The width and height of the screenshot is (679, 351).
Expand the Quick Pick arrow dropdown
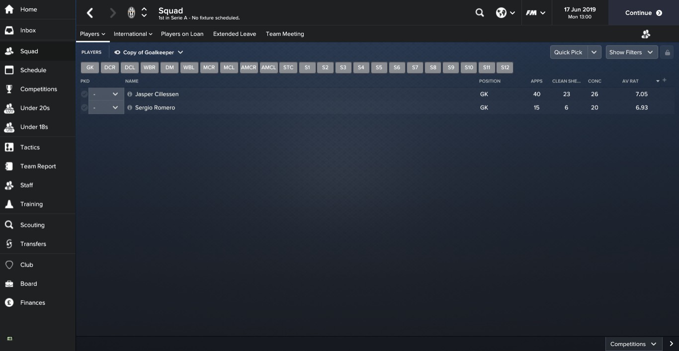tap(594, 52)
